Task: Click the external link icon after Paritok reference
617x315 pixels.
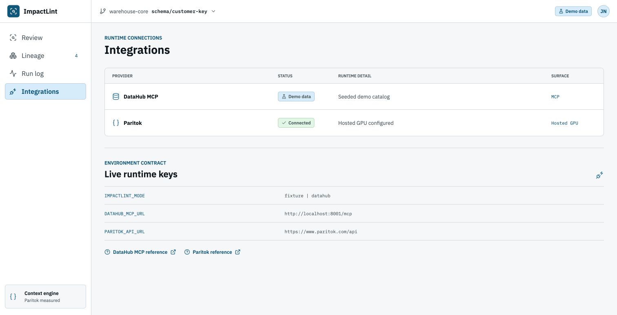Action: tap(237, 252)
